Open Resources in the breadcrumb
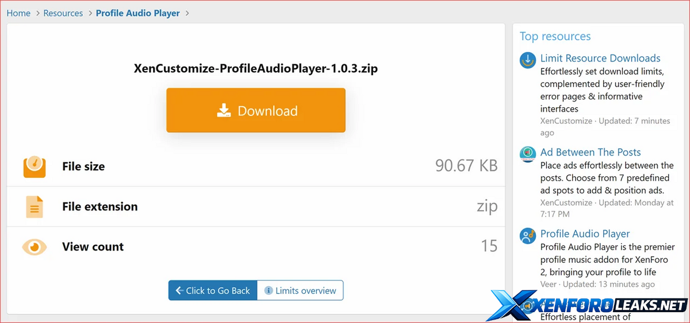Viewport: 690px width, 323px height. 63,13
